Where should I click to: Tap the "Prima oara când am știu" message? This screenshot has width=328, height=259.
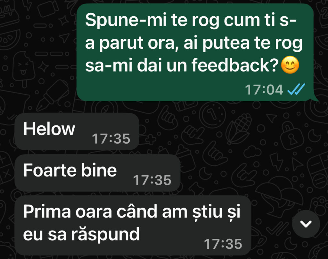(x=133, y=225)
